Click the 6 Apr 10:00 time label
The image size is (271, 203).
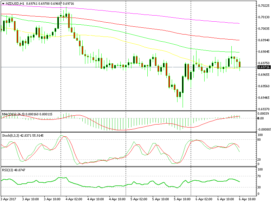click(226, 199)
